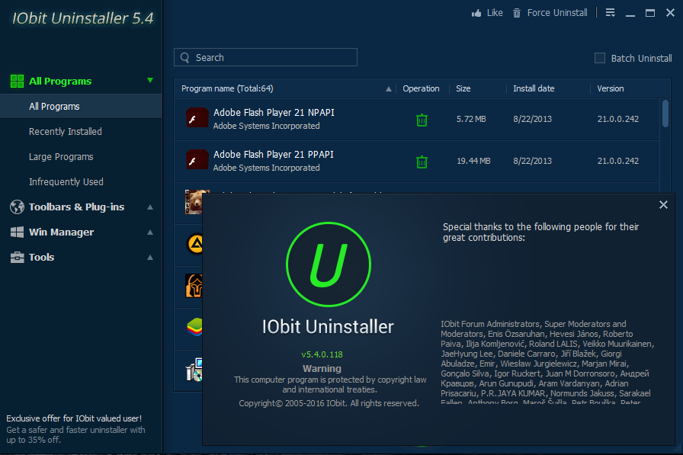Enable the Batch Uninstall checkbox
Screen dimensions: 683x455
point(600,58)
